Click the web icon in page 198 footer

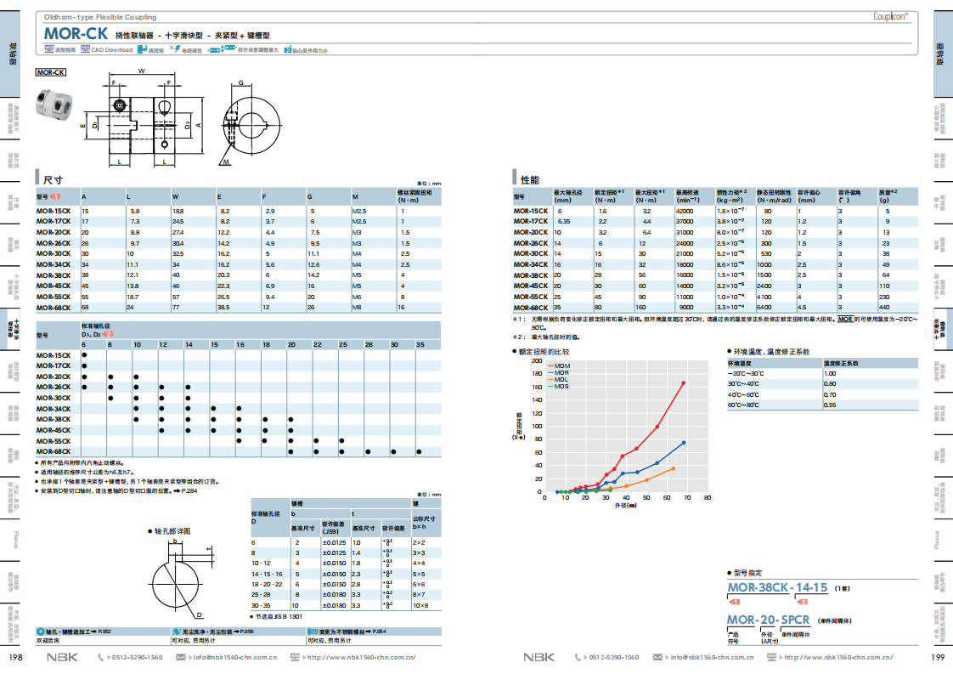[295, 657]
